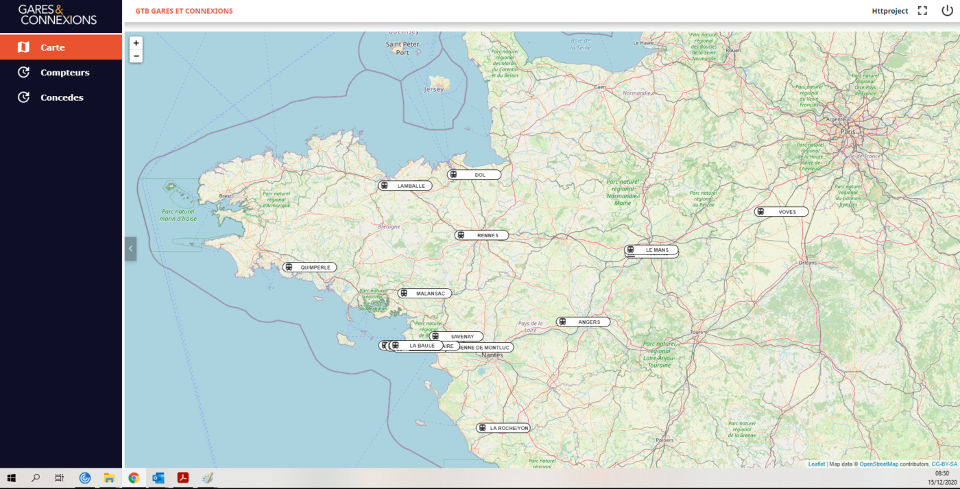The width and height of the screenshot is (960, 489).
Task: Open Outlook from taskbar
Action: pyautogui.click(x=158, y=478)
